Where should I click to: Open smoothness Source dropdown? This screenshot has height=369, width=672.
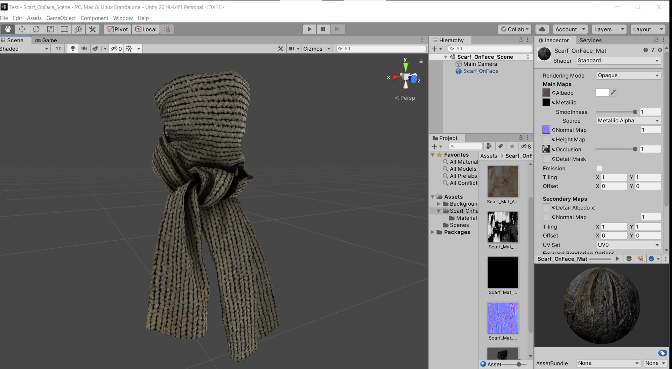tap(628, 121)
